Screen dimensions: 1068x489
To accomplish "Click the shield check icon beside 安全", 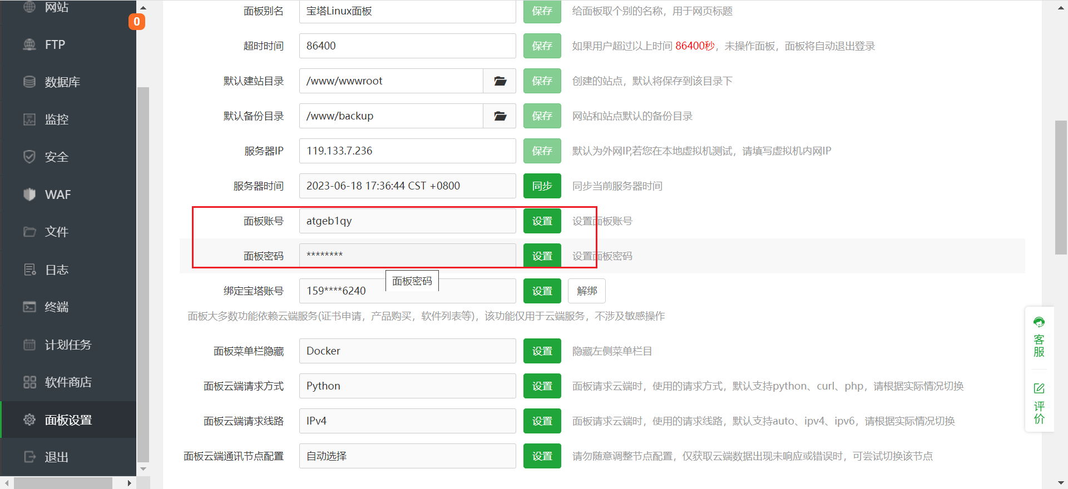I will click(x=29, y=157).
